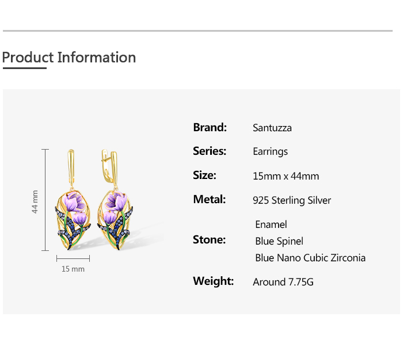This screenshot has height=343, width=403.
Task: Select the Weight: label
Action: pos(213,281)
